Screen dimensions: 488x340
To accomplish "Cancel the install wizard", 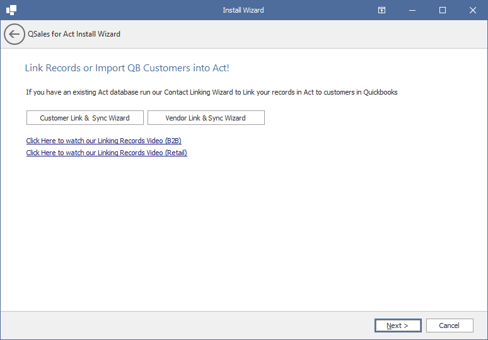I will (x=450, y=325).
